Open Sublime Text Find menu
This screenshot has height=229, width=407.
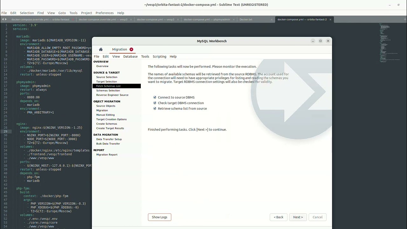point(40,13)
